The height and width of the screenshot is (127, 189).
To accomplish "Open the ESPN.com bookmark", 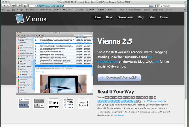I will coord(79,10).
